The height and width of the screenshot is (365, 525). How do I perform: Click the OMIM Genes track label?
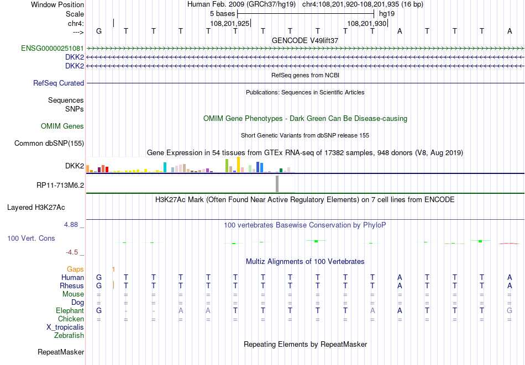[x=62, y=126]
